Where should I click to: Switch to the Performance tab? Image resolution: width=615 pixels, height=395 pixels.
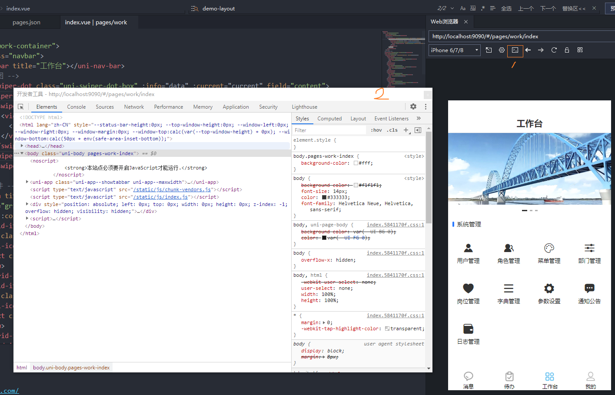click(169, 107)
